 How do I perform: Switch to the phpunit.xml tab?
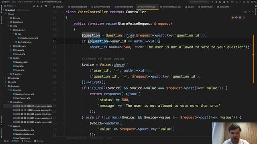pos(223,7)
